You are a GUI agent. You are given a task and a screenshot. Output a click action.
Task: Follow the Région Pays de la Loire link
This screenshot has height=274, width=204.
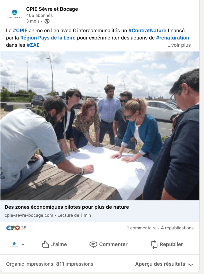[48, 38]
